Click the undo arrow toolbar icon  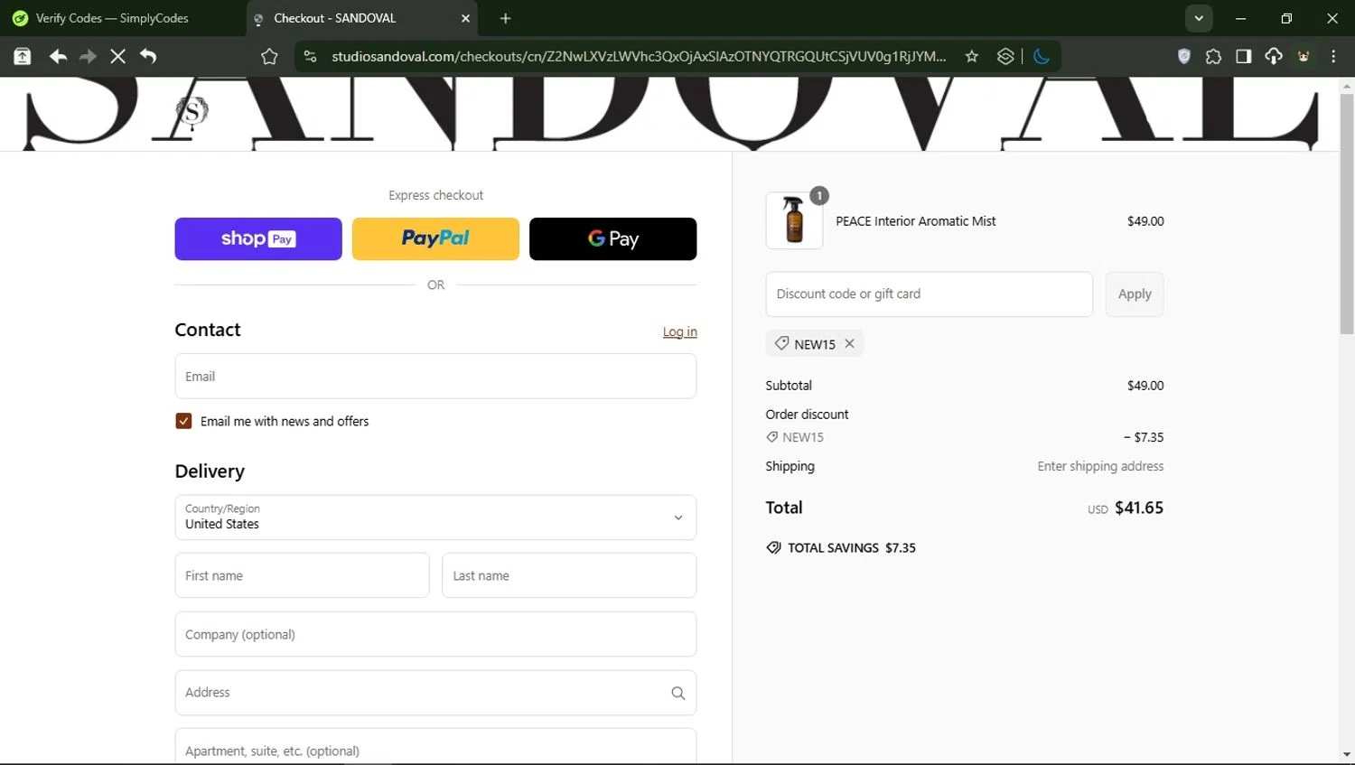pyautogui.click(x=148, y=56)
